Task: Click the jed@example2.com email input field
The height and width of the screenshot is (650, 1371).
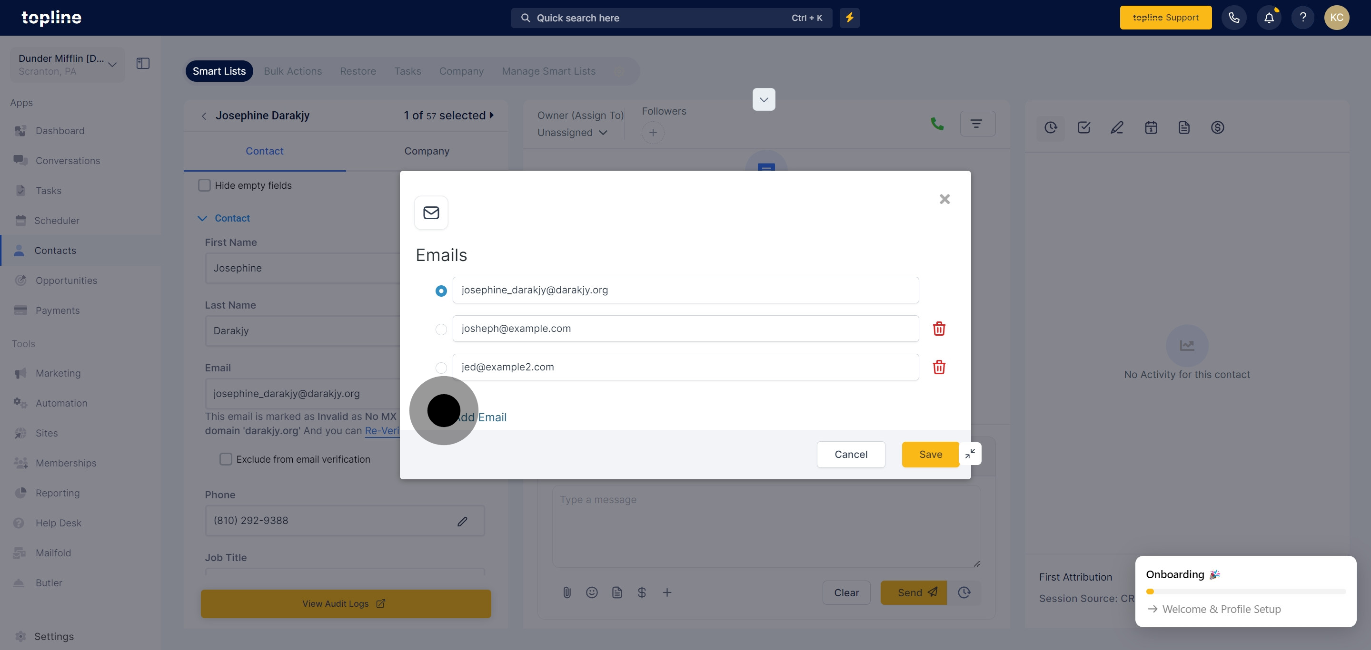Action: pyautogui.click(x=685, y=367)
